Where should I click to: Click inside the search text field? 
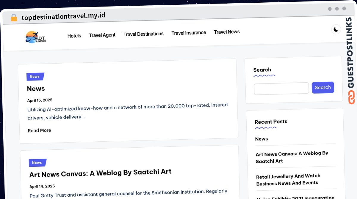[281, 89]
